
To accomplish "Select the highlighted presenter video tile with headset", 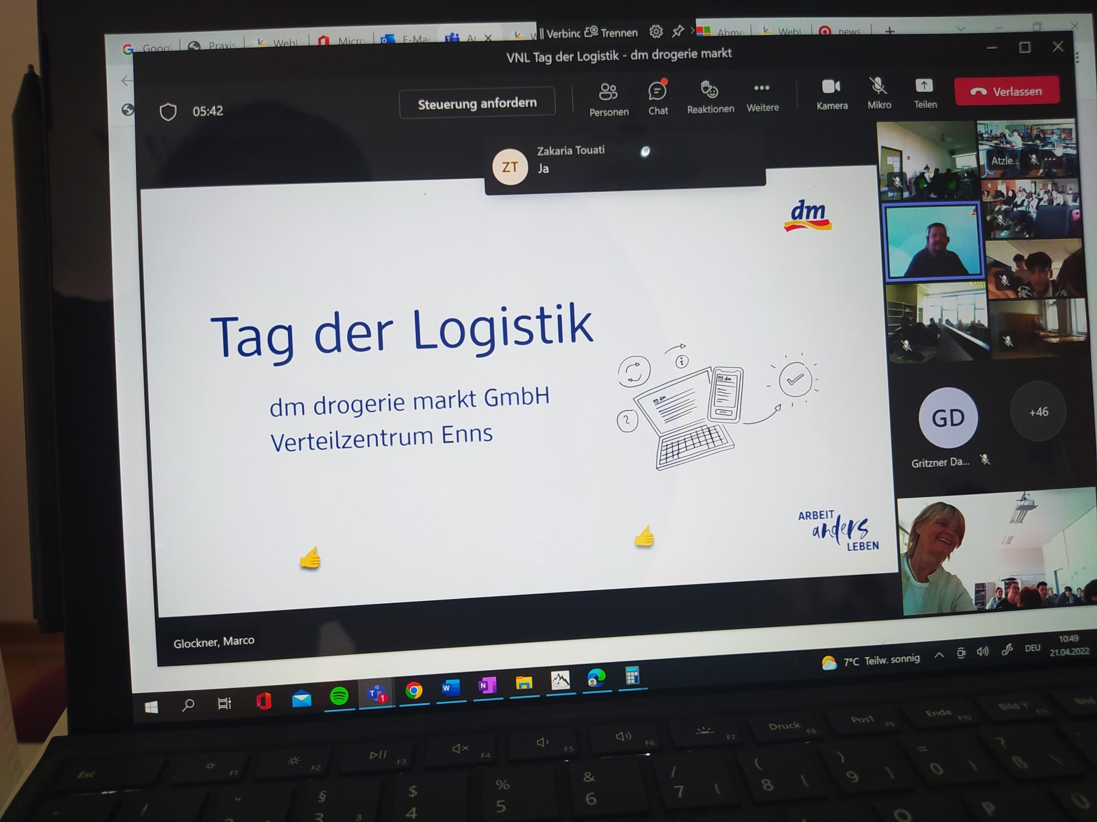I will [x=932, y=241].
